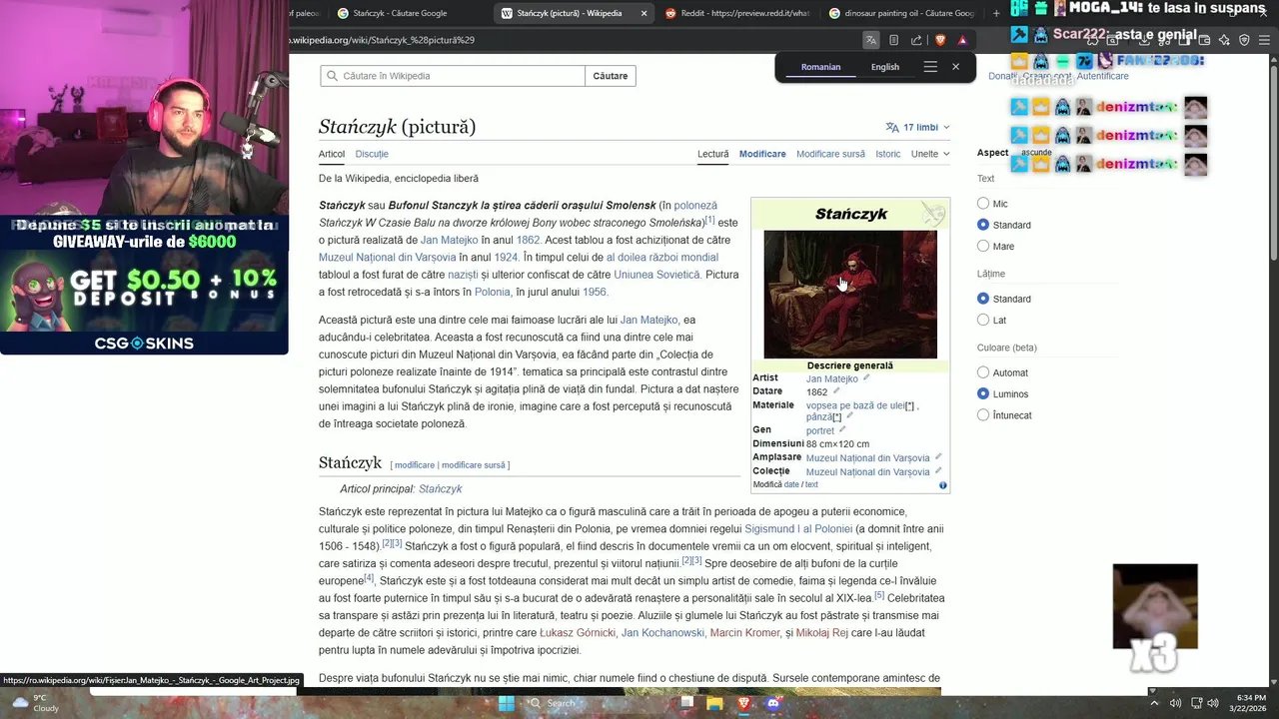Click the pencil edit icon next to Jan Matejko
The width and height of the screenshot is (1279, 719).
(866, 378)
